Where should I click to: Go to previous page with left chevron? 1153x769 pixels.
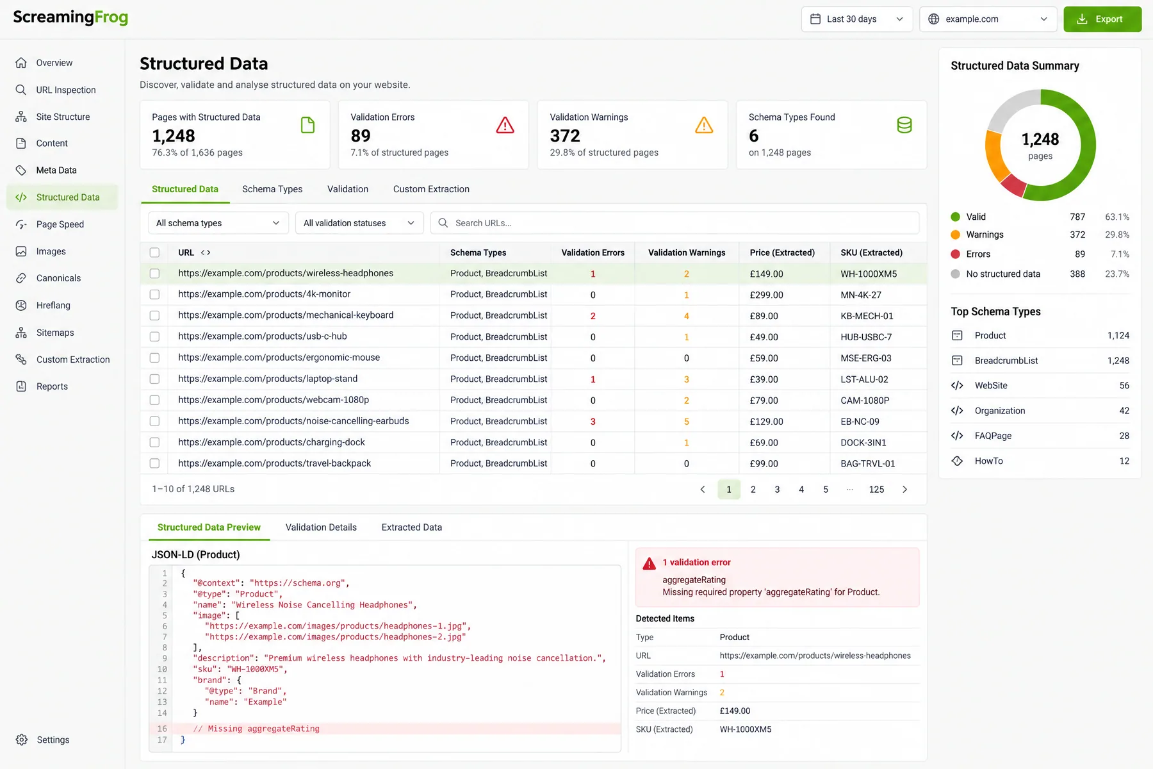click(703, 490)
